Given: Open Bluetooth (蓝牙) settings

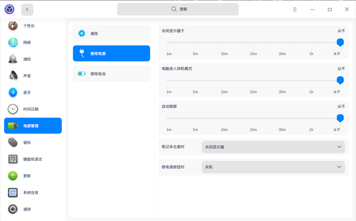Looking at the screenshot, I should 33,93.
